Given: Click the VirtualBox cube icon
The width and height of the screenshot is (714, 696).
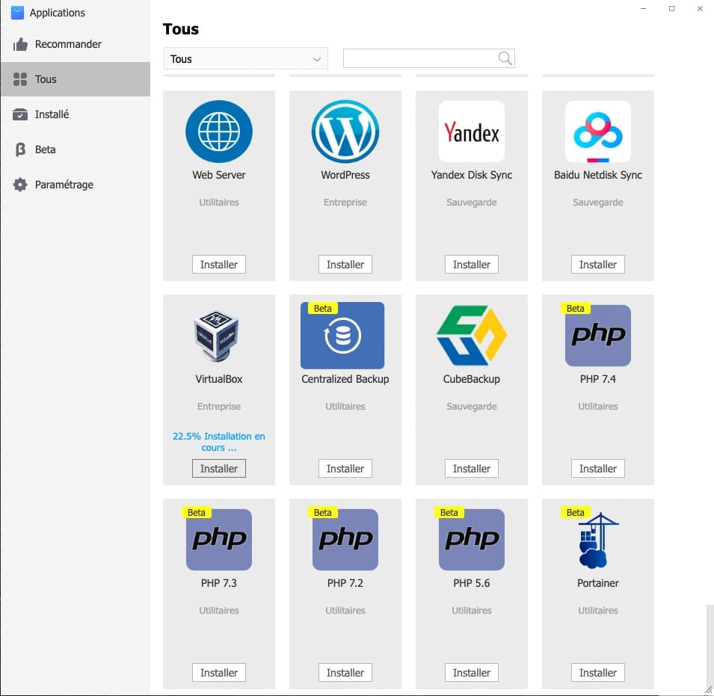Looking at the screenshot, I should pyautogui.click(x=216, y=336).
